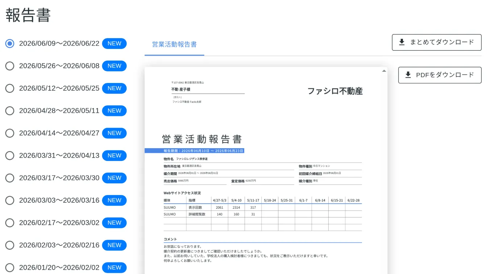The image size is (487, 274).
Task: Click the download icon in まとめてダウンロード
Action: tap(401, 42)
